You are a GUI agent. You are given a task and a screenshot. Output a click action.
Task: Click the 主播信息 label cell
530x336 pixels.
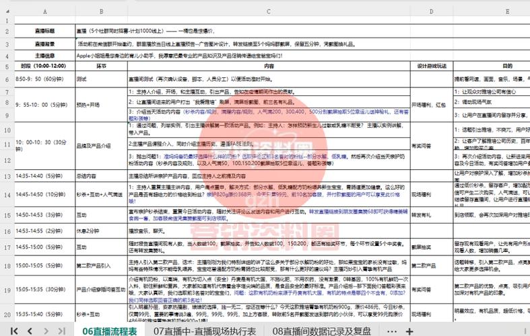[44, 56]
